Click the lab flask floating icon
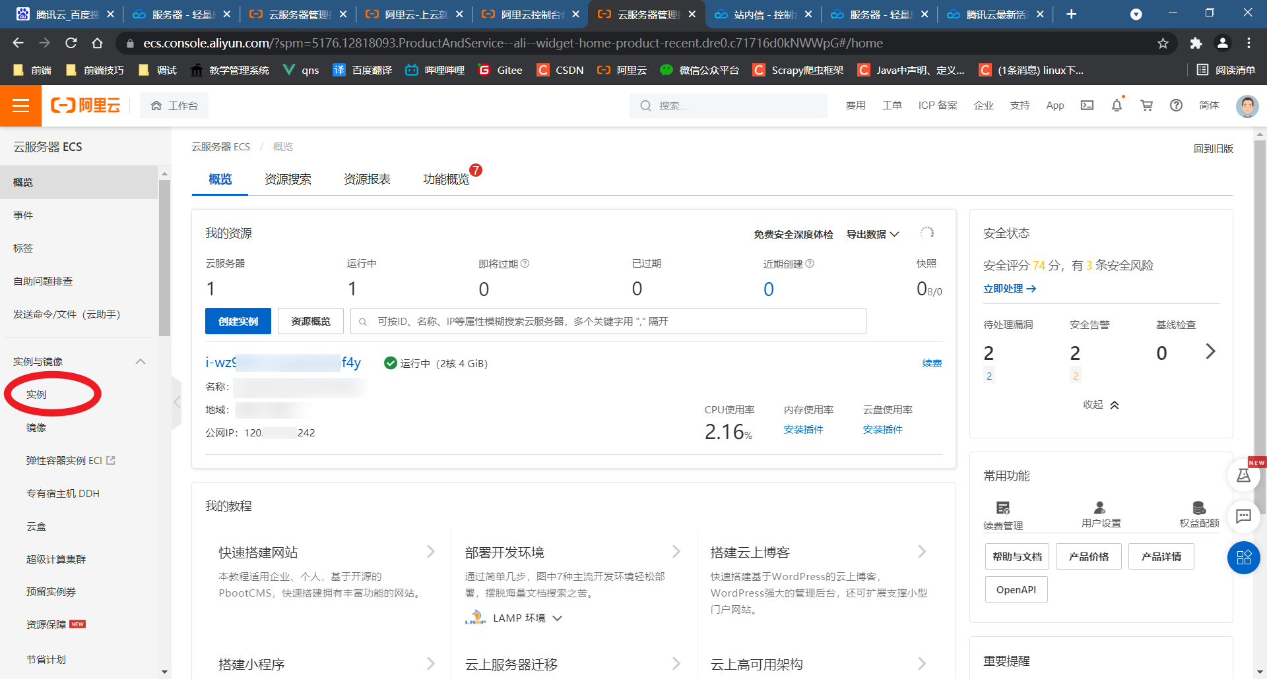The width and height of the screenshot is (1267, 679). (x=1243, y=475)
